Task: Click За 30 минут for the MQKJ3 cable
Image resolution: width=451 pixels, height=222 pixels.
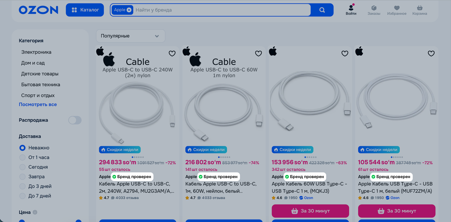Action: pyautogui.click(x=310, y=211)
